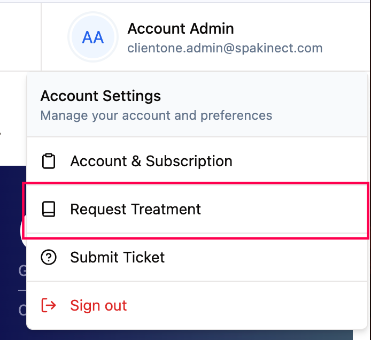The image size is (371, 340).
Task: Open Account & Subscription menu item
Action: coord(197,161)
